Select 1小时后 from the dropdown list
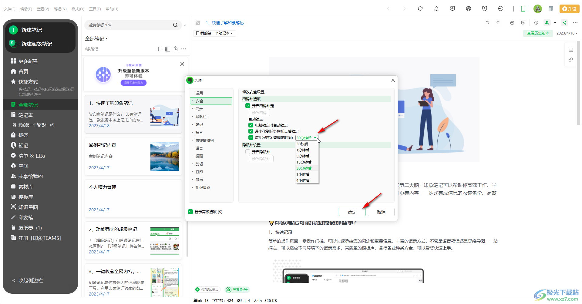The width and height of the screenshot is (582, 304). [x=307, y=174]
